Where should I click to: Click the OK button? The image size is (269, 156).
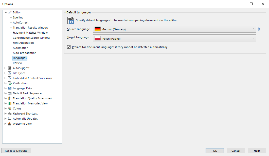pyautogui.click(x=215, y=150)
